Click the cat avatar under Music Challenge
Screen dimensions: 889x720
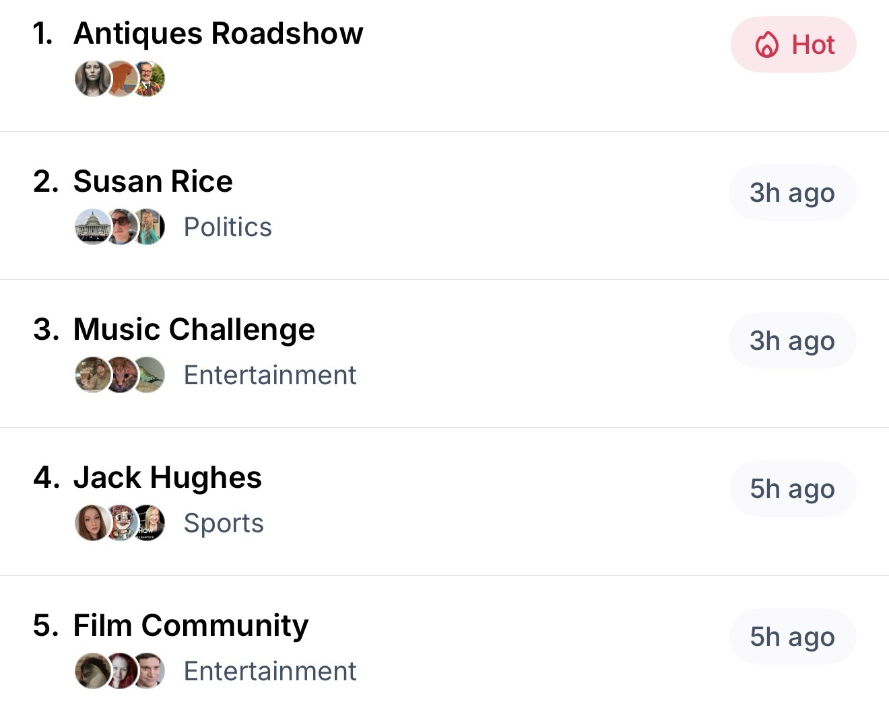click(121, 375)
